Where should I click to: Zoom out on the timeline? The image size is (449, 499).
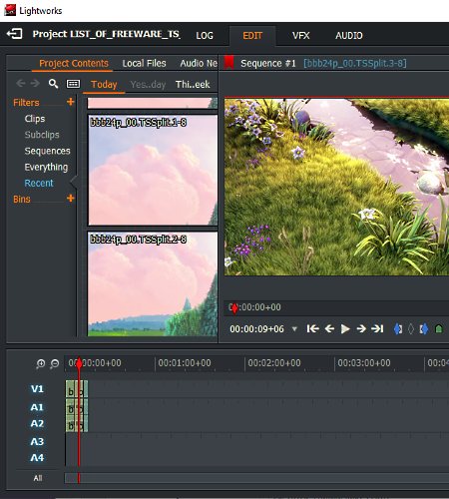(x=54, y=364)
